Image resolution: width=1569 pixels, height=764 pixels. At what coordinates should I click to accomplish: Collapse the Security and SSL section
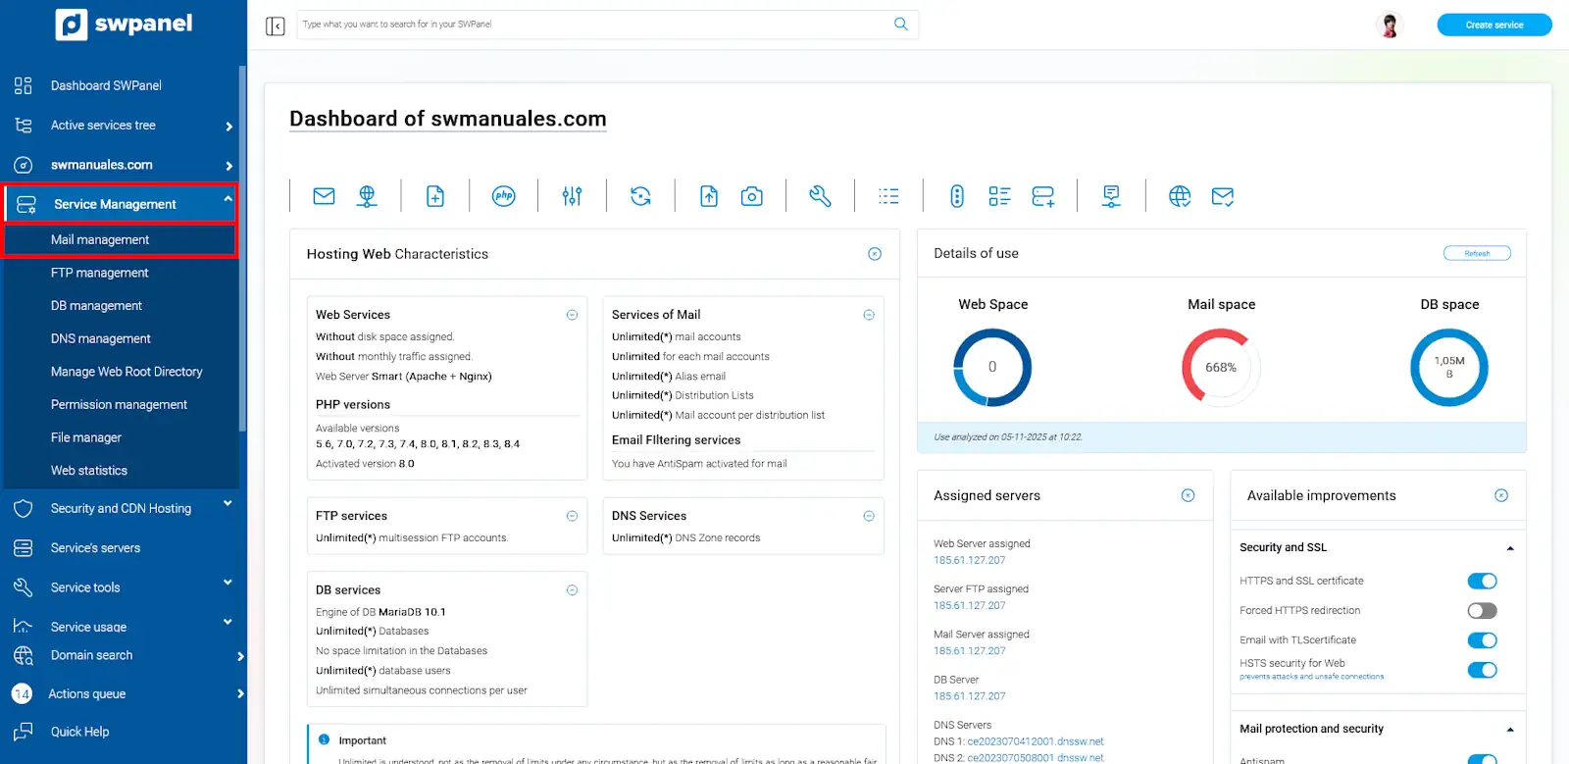[x=1510, y=548]
